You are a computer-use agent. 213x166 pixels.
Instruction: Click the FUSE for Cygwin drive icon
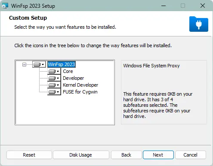point(52,92)
